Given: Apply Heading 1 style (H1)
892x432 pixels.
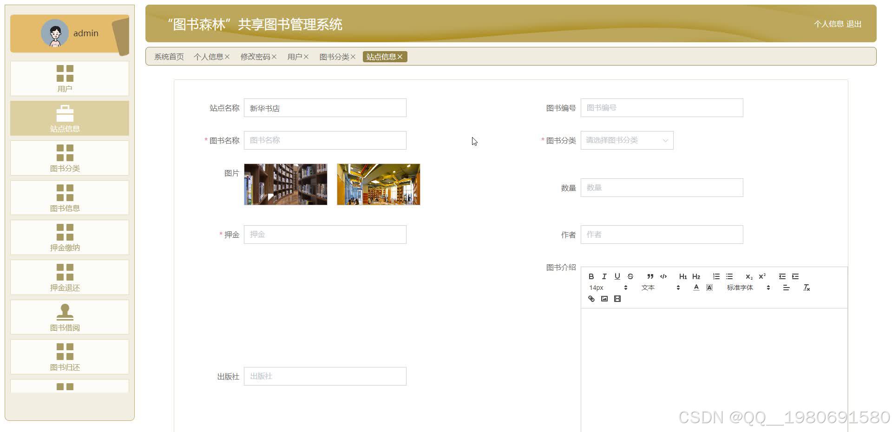Looking at the screenshot, I should 683,276.
